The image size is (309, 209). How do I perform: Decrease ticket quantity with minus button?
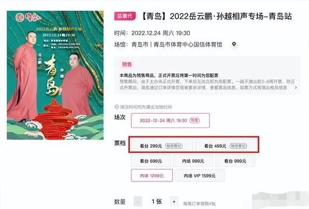(x=138, y=202)
